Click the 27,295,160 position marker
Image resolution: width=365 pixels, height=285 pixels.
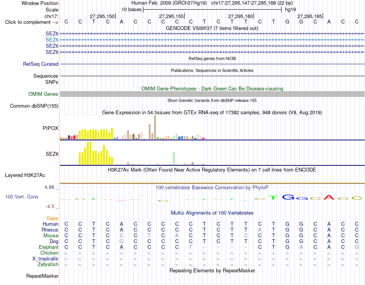click(241, 16)
